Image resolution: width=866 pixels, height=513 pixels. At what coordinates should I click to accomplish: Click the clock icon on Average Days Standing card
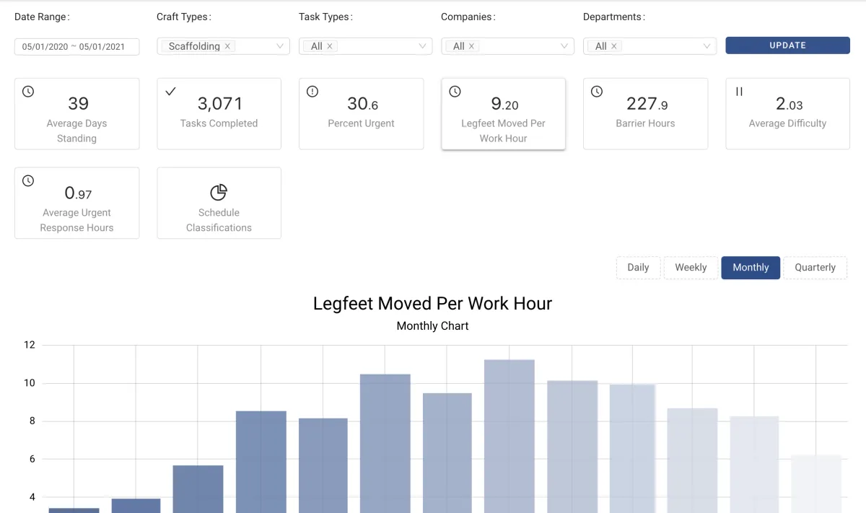coord(27,92)
